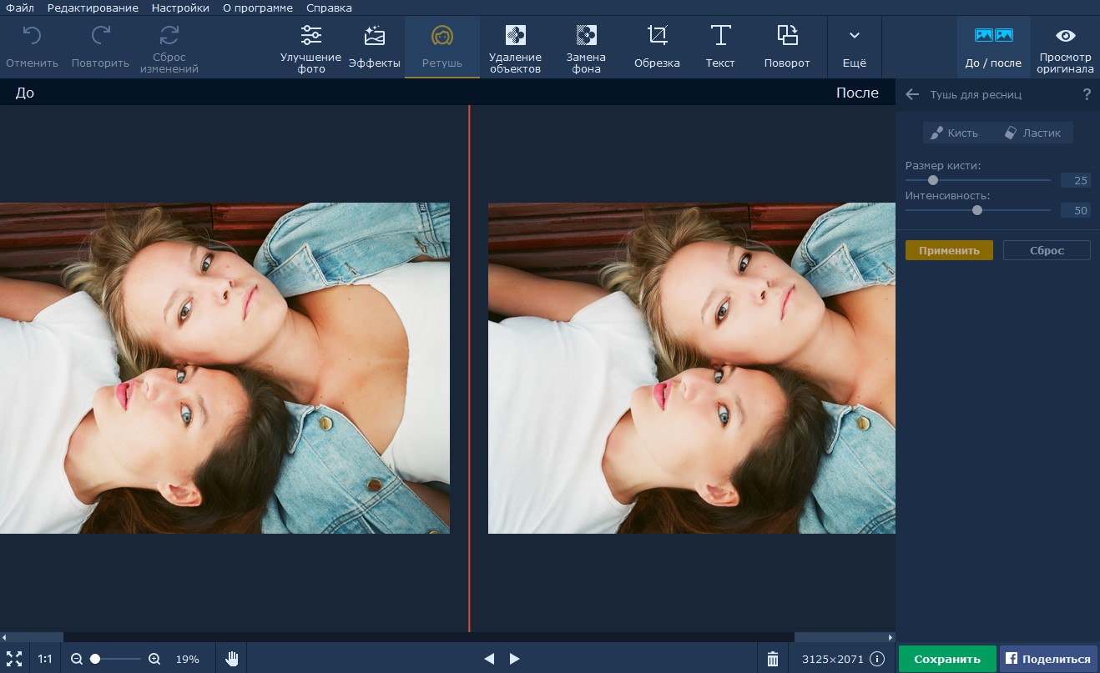The height and width of the screenshot is (673, 1100).
Task: Go back from Тушь для ресниц panel
Action: click(x=912, y=94)
